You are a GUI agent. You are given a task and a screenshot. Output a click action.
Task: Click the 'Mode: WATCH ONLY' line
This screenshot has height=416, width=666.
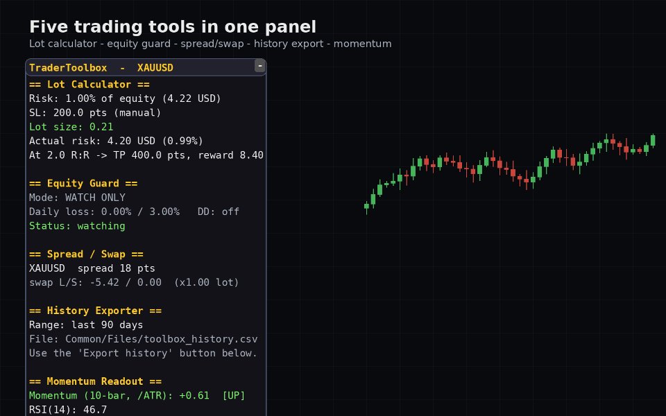(x=77, y=198)
